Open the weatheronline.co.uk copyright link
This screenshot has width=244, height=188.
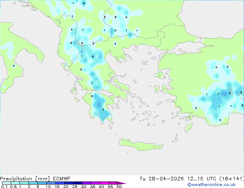coord(212,185)
